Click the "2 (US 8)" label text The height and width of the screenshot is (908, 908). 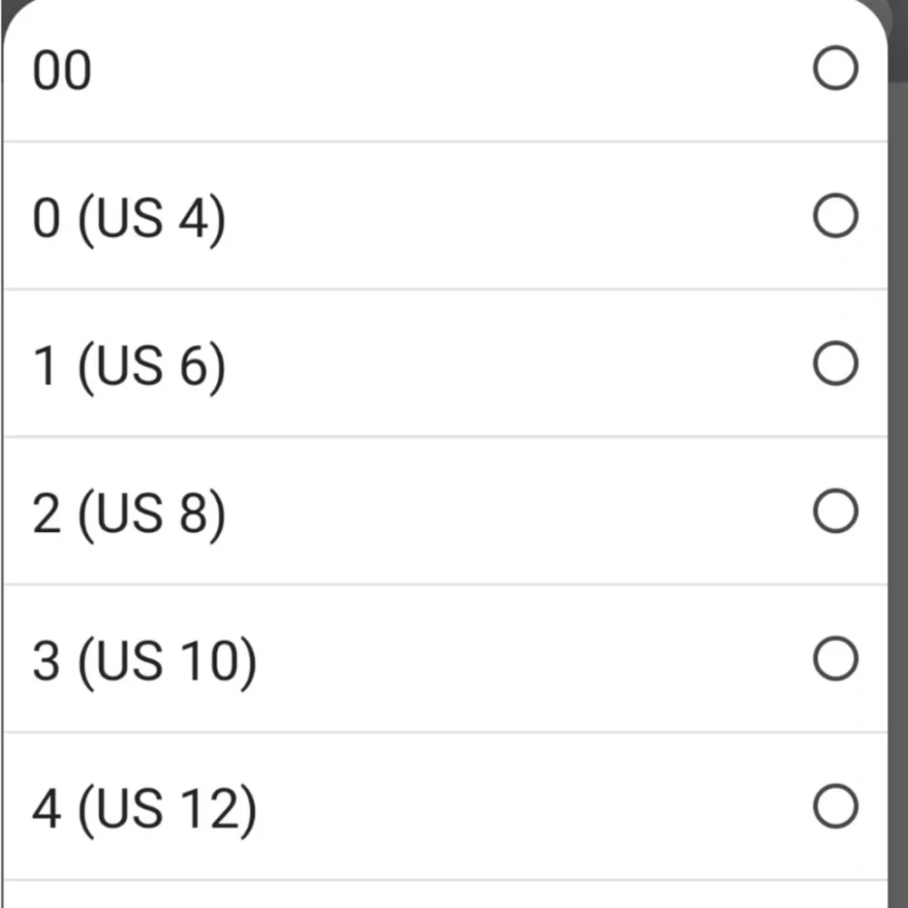129,514
